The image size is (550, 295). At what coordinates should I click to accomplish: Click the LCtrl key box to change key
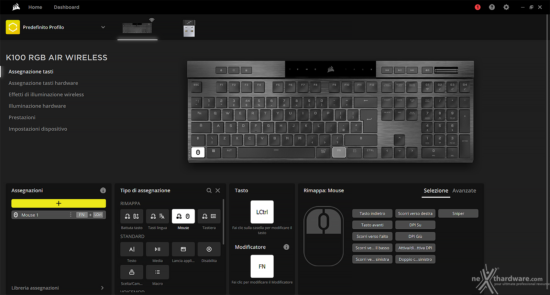coord(262,212)
